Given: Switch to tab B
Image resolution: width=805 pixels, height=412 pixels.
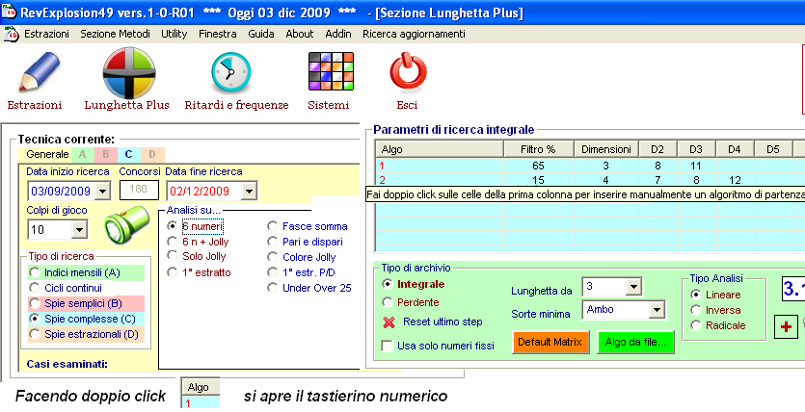Looking at the screenshot, I should point(106,154).
